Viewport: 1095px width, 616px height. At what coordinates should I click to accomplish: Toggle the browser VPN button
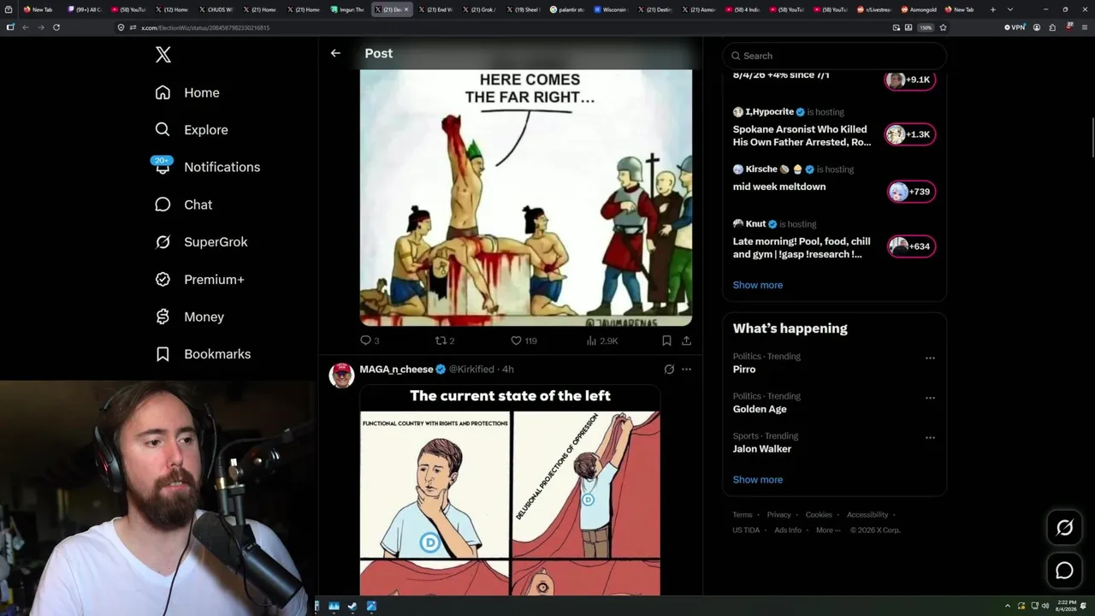pos(1015,27)
